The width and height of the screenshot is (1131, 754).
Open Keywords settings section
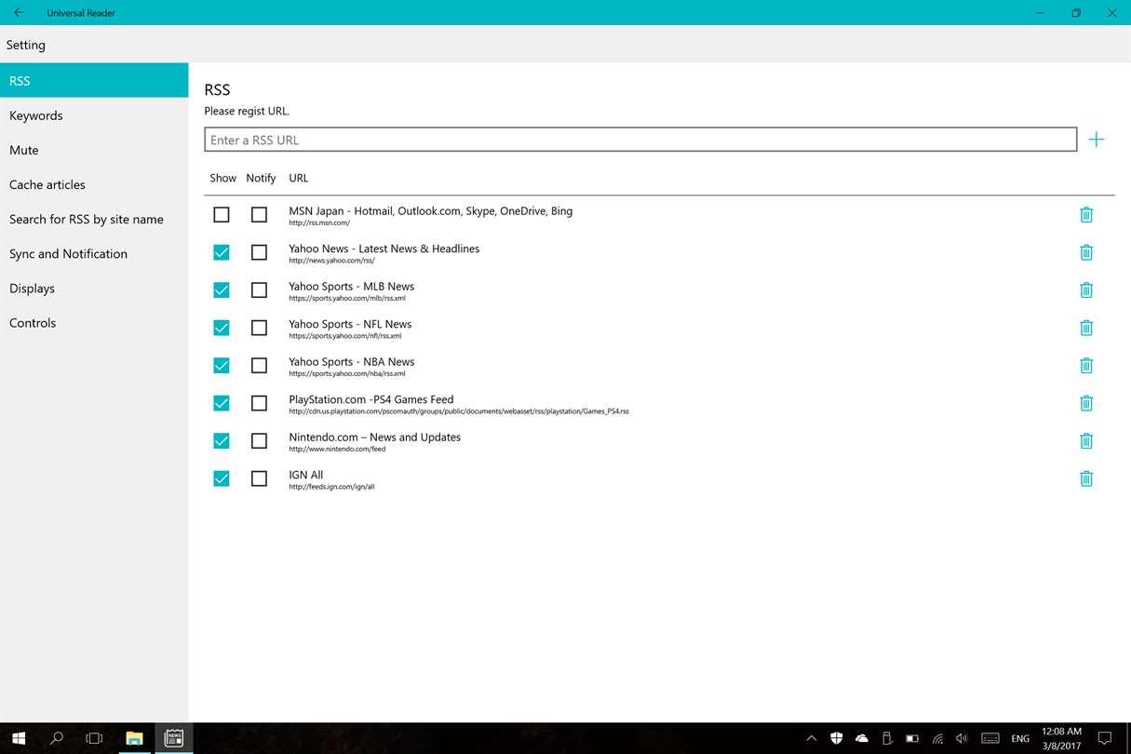tap(94, 115)
